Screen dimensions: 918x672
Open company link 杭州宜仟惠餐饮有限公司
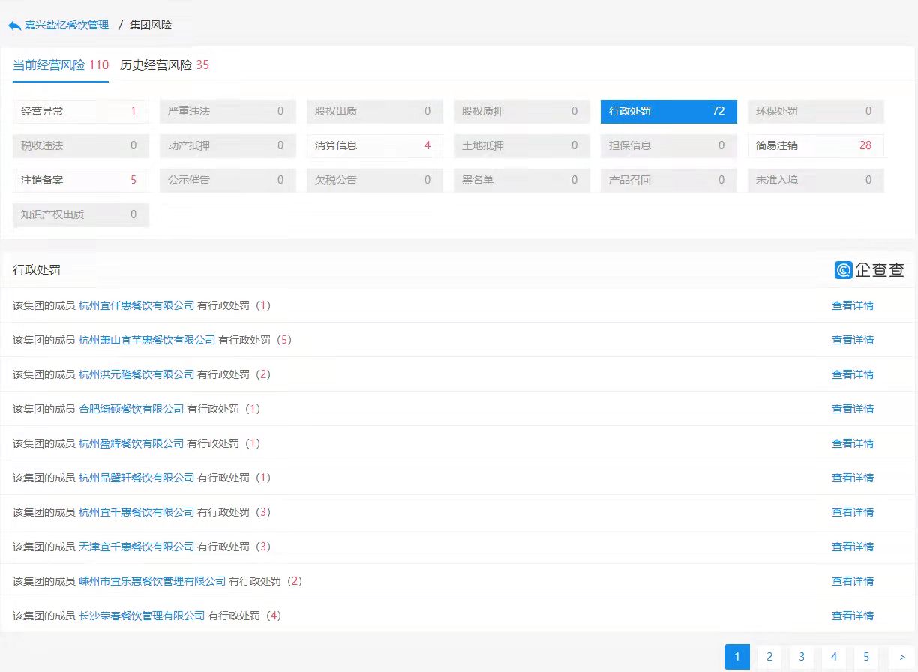tap(136, 306)
